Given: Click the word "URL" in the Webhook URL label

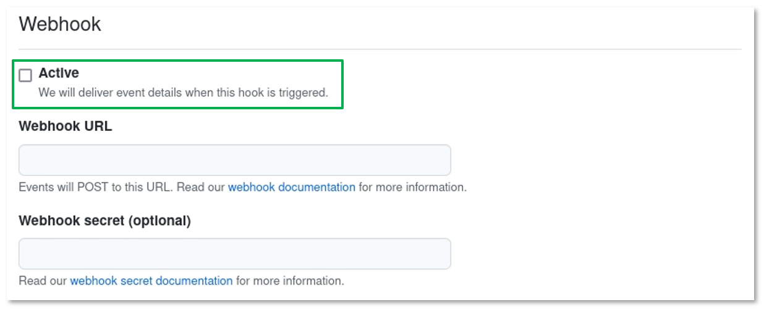Looking at the screenshot, I should tap(100, 127).
